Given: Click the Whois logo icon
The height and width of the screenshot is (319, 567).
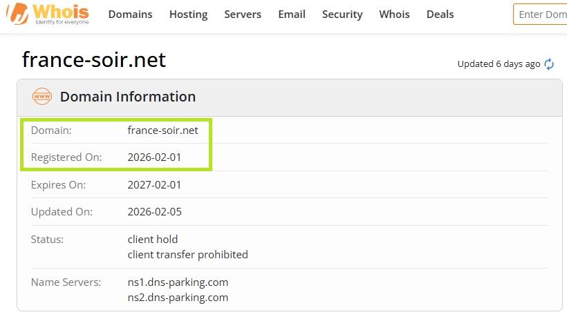Looking at the screenshot, I should point(17,14).
